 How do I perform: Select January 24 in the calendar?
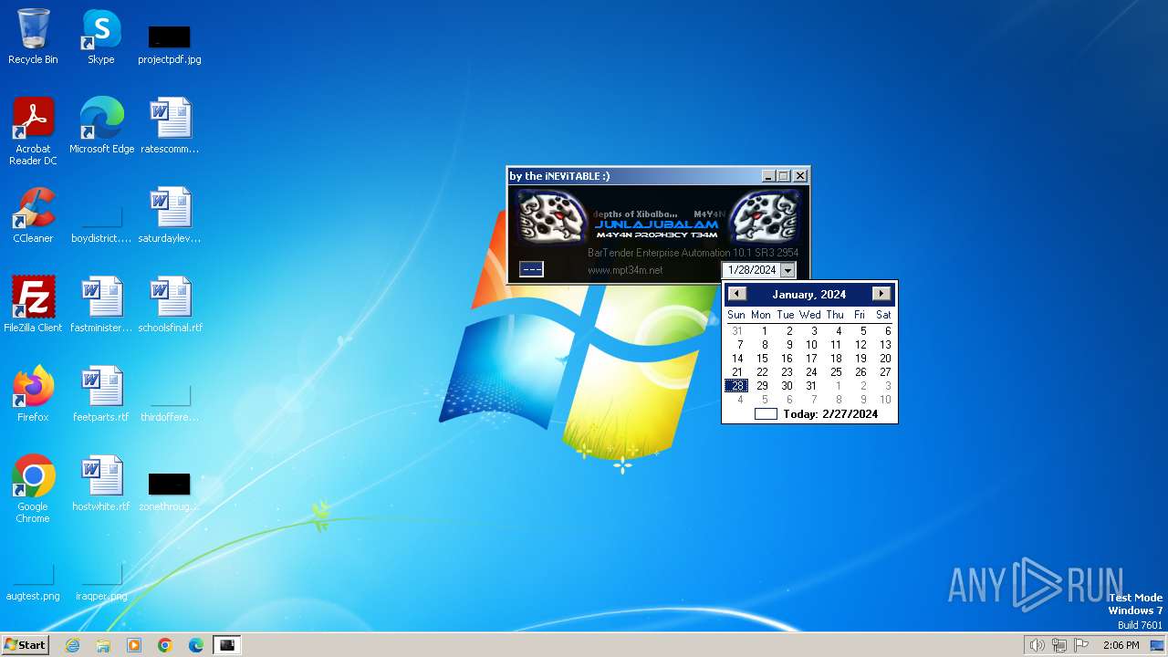point(811,372)
